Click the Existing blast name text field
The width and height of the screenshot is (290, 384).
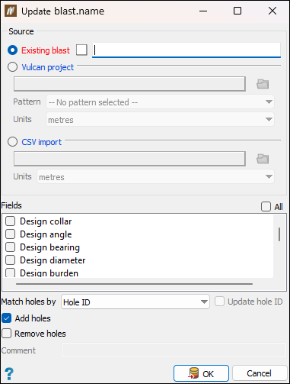(x=186, y=50)
